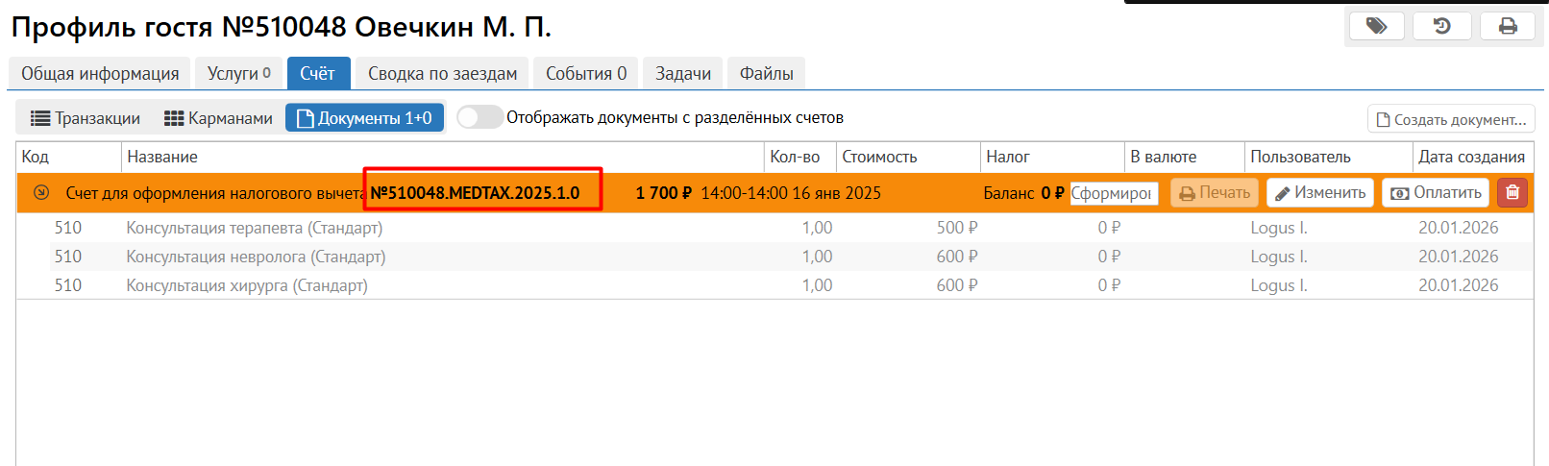
Task: Click the Печать button on the invoice
Action: coord(1215,192)
